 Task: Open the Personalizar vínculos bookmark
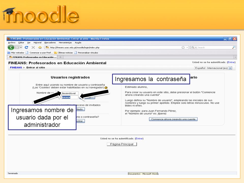(86, 53)
